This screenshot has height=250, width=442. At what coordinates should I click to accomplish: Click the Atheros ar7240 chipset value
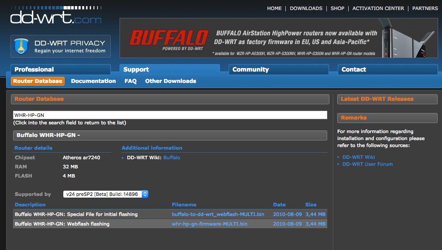coord(82,158)
